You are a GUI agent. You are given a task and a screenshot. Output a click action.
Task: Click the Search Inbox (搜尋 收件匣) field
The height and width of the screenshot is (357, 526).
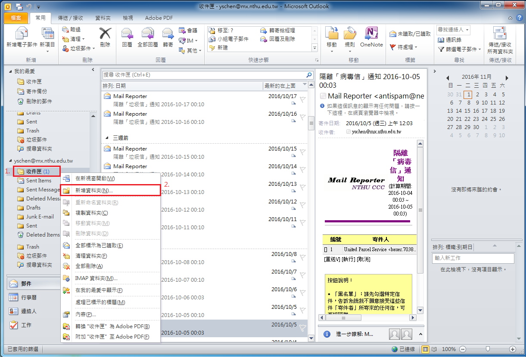203,75
